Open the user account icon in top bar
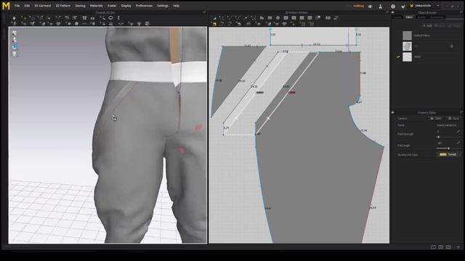The height and width of the screenshot is (261, 465). pos(381,7)
